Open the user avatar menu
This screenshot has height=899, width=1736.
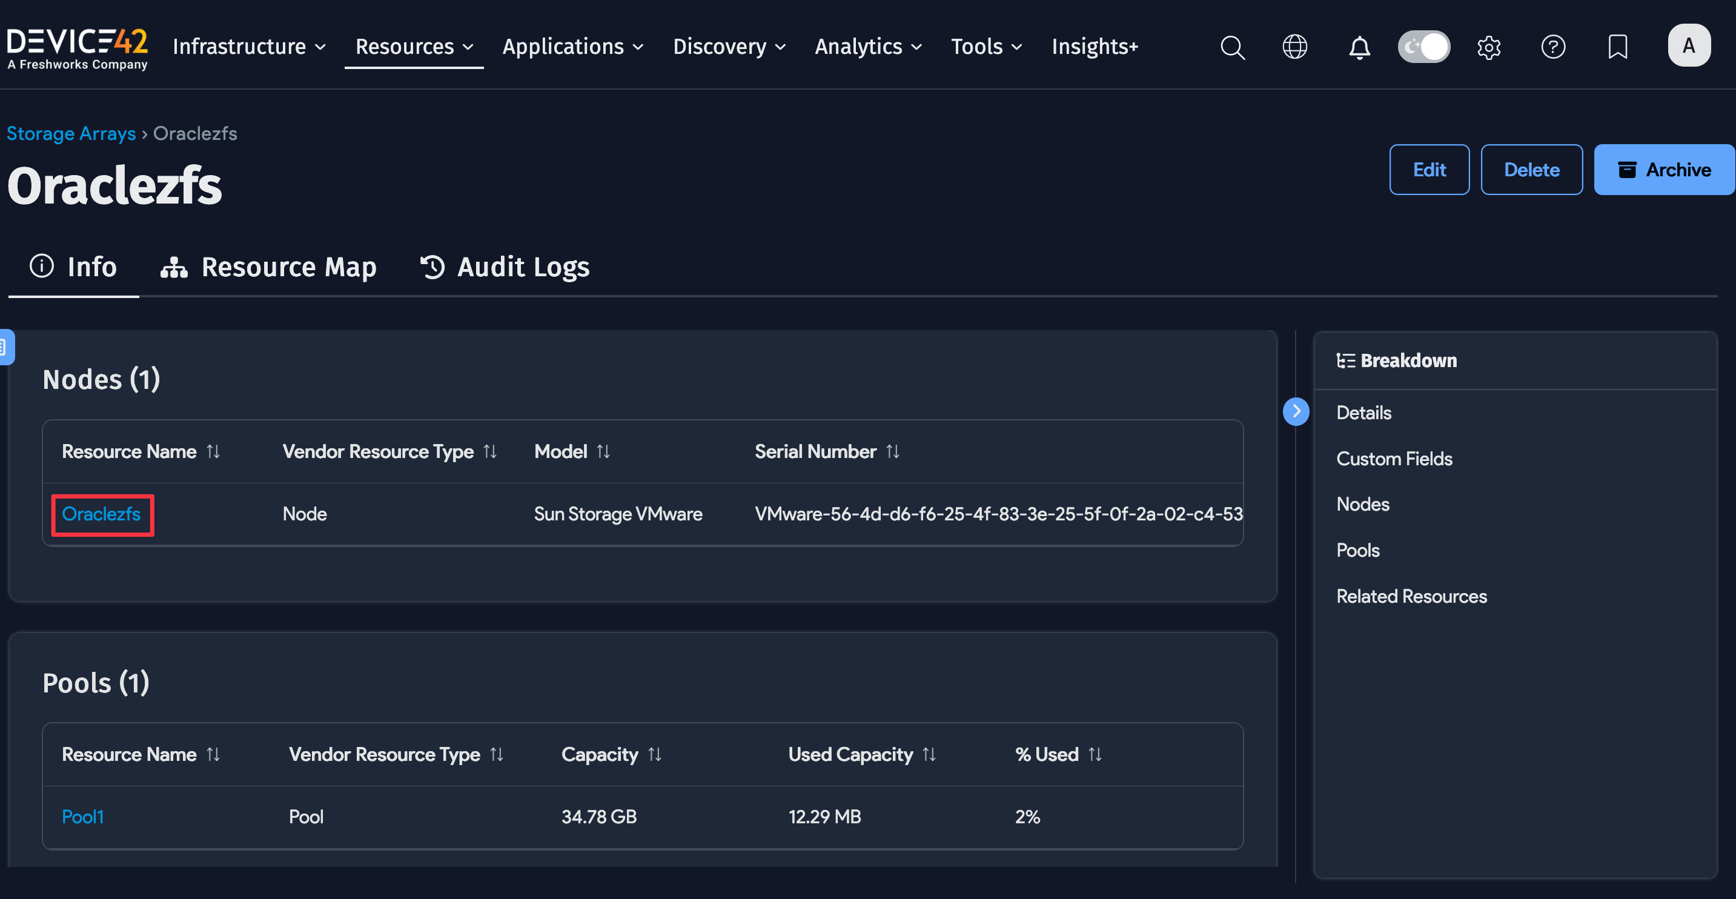[1689, 45]
